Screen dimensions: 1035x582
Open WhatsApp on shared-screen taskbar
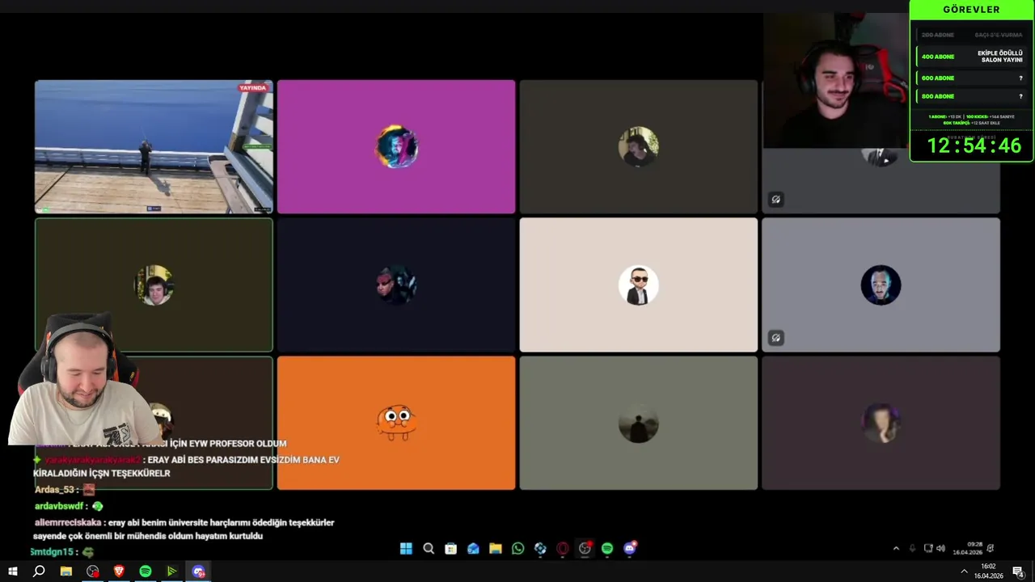click(x=517, y=548)
